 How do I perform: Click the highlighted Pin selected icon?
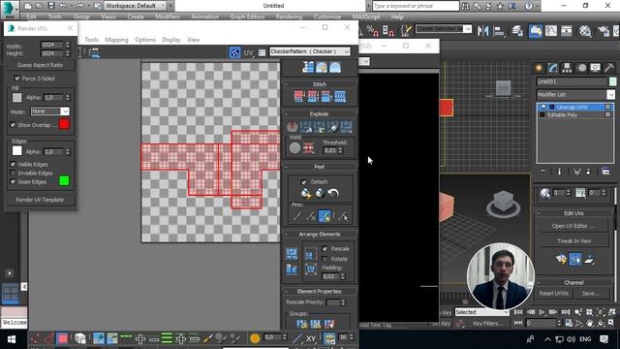point(325,216)
